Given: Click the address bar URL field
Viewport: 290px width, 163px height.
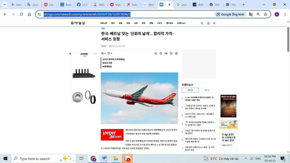Looking at the screenshot, I should (x=127, y=14).
